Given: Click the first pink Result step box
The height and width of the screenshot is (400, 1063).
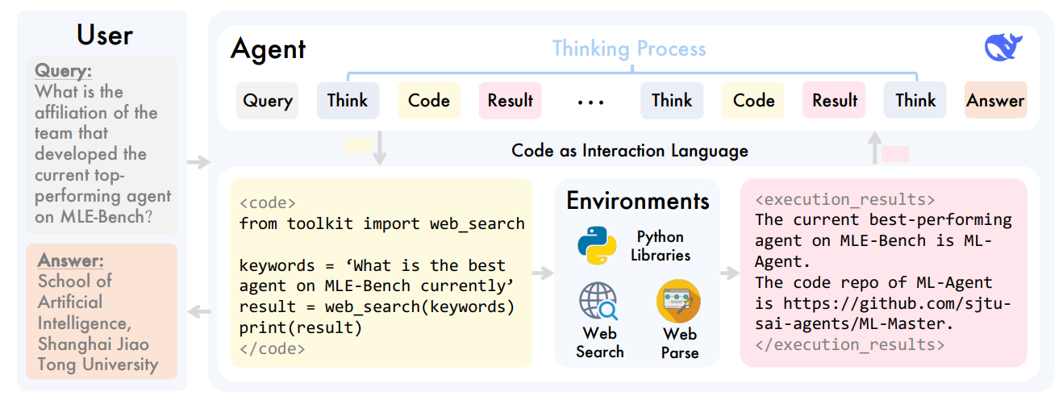Looking at the screenshot, I should [510, 101].
